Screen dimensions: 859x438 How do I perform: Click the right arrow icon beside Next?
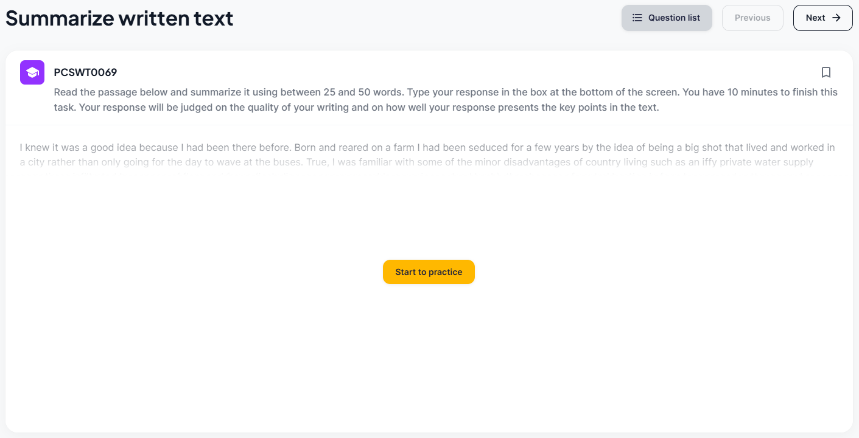(836, 18)
